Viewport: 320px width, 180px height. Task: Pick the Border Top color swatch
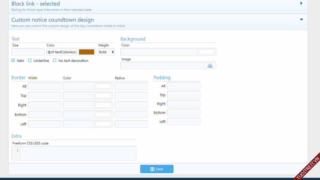[x=103, y=96]
